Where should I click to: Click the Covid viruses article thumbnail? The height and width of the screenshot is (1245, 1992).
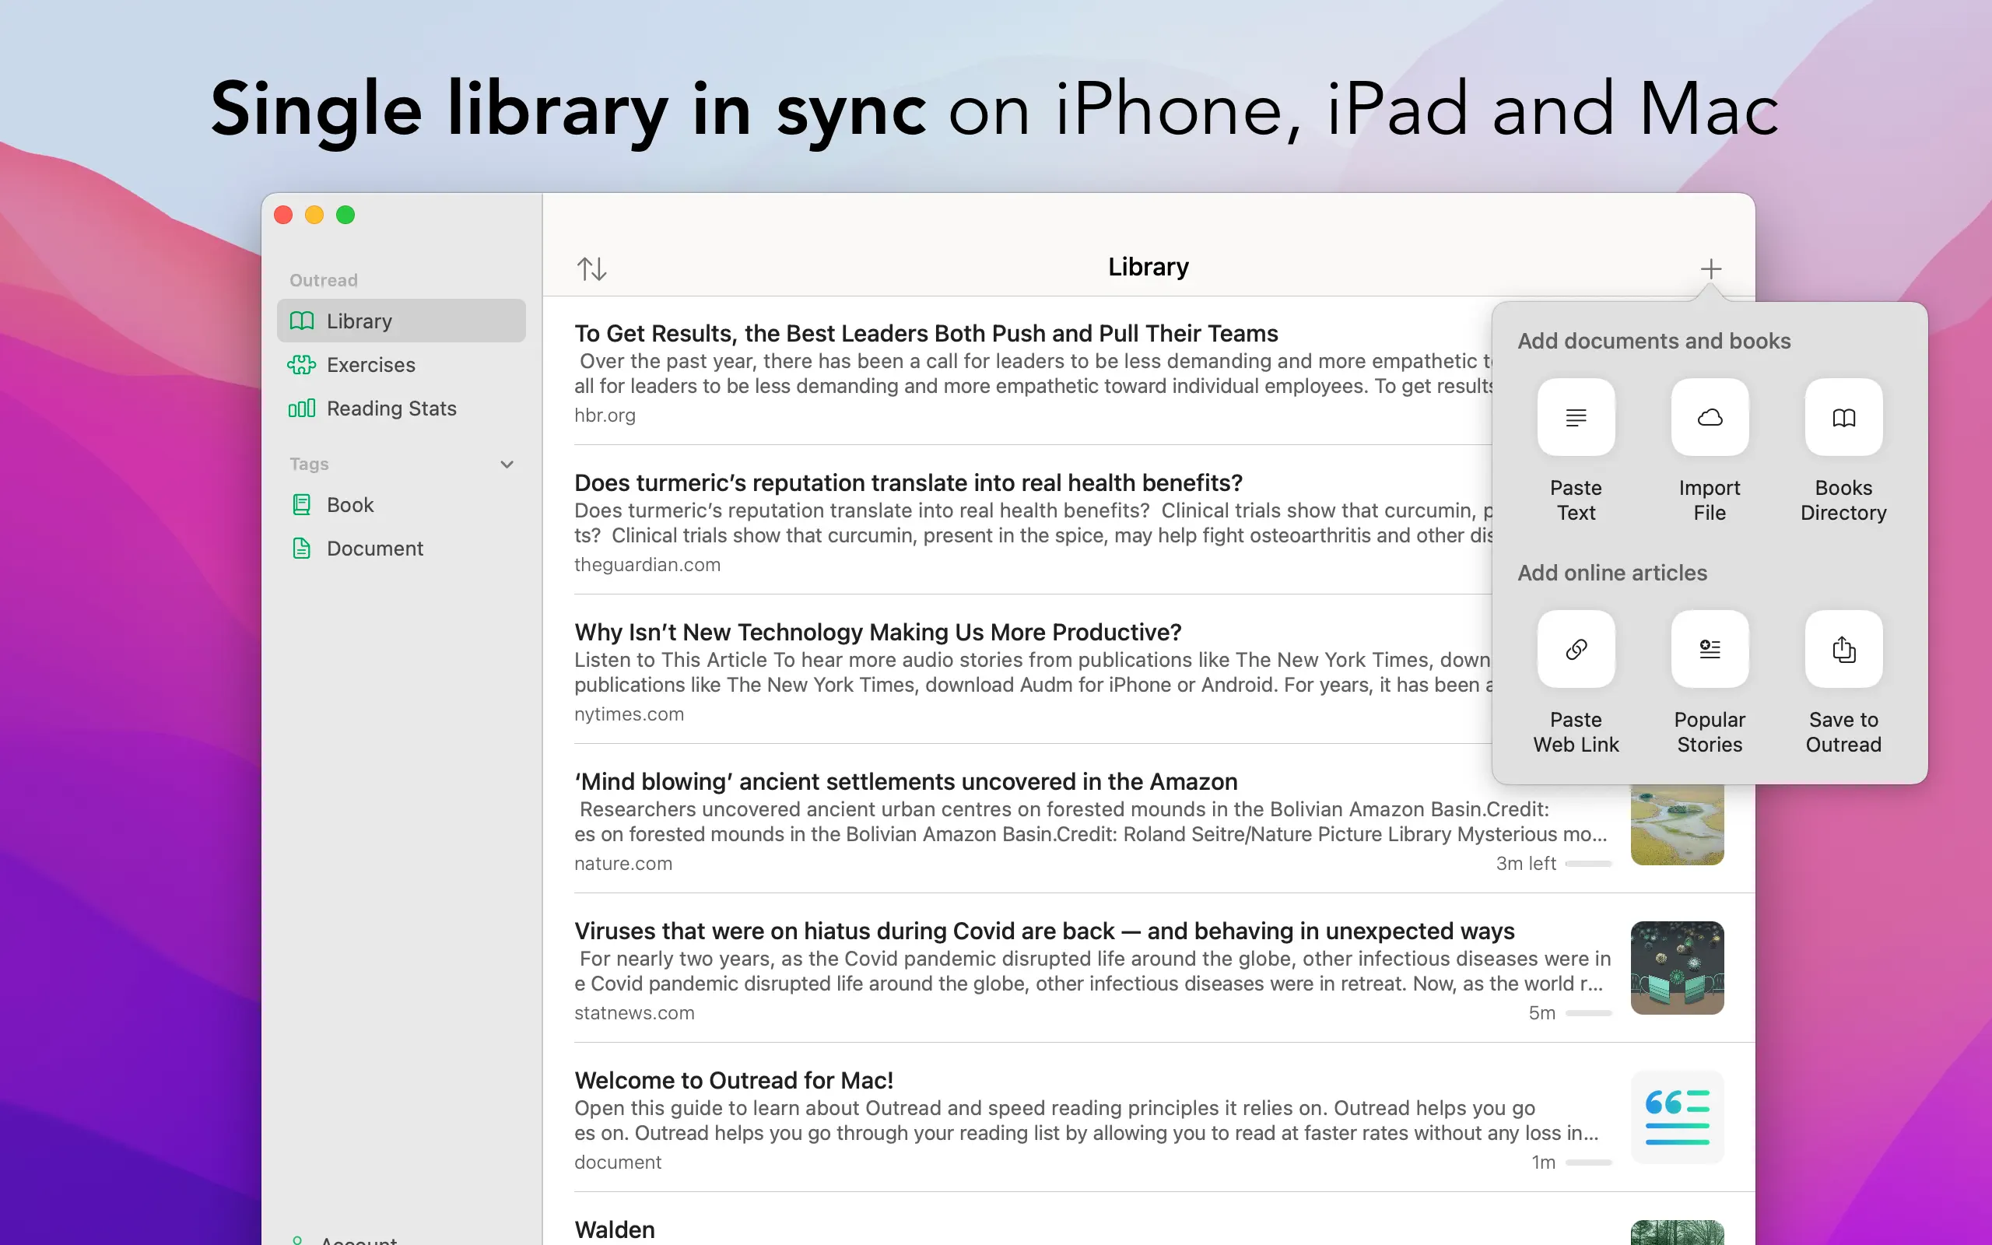[x=1677, y=967]
